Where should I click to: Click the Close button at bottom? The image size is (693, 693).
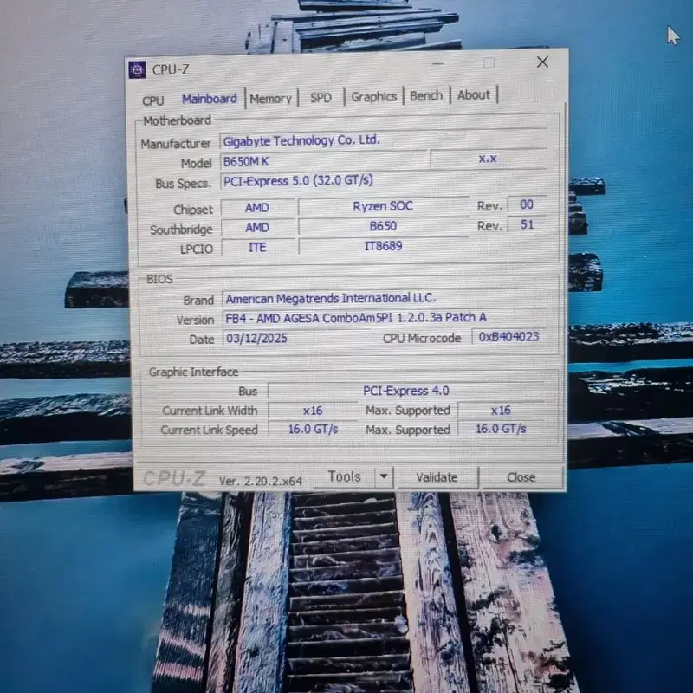pyautogui.click(x=521, y=477)
